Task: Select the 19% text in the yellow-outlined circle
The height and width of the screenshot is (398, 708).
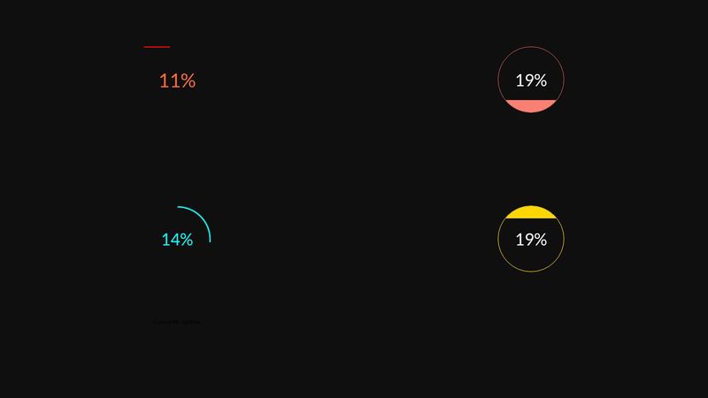Action: 531,240
